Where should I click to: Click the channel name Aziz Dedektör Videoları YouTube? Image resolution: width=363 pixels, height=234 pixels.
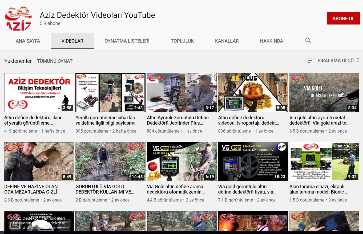pos(97,15)
